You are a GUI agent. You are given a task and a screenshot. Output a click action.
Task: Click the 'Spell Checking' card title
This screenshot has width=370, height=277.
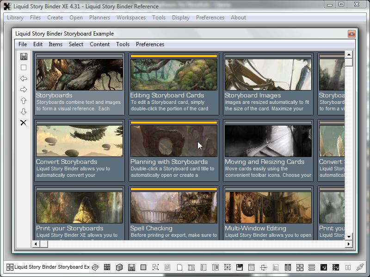coord(151,229)
